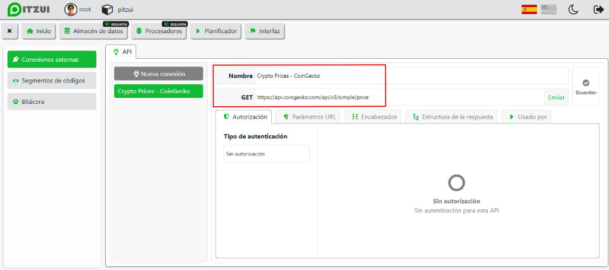Close the navigation with X button
Viewport: 609px width, 270px height.
(10, 31)
